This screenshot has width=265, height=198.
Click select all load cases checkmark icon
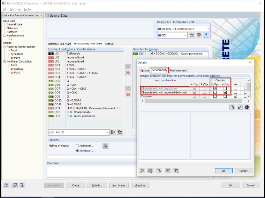pyautogui.click(x=113, y=132)
